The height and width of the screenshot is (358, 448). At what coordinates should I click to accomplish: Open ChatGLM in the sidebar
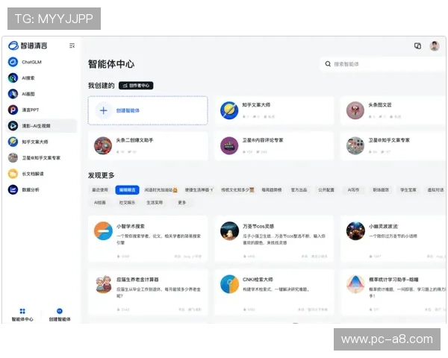[x=41, y=62]
